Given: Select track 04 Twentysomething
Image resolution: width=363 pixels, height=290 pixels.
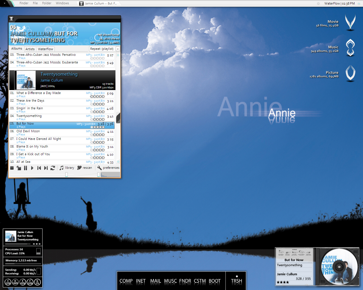Looking at the screenshot, I should [x=62, y=118].
